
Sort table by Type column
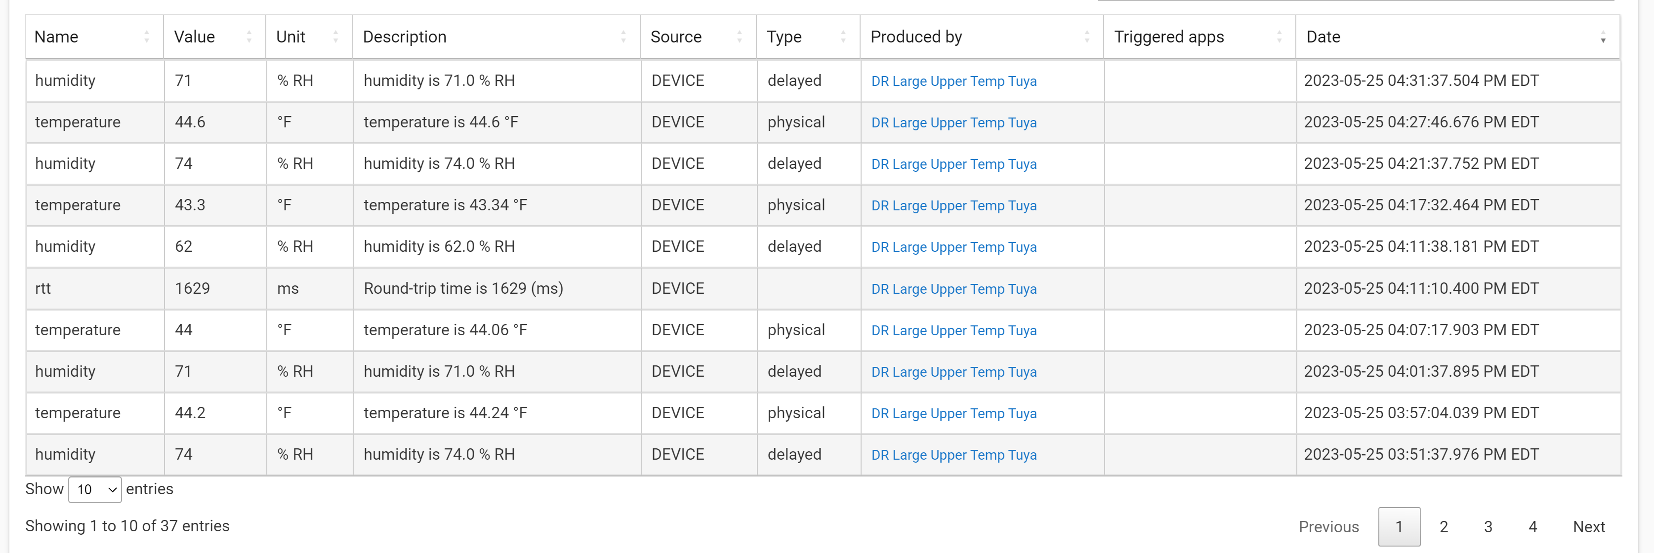[x=808, y=37]
